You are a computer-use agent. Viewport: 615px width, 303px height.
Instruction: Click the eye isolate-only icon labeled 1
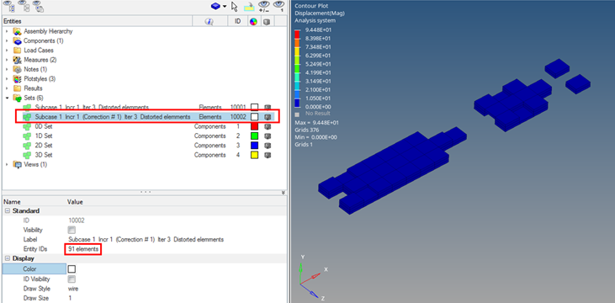[278, 6]
